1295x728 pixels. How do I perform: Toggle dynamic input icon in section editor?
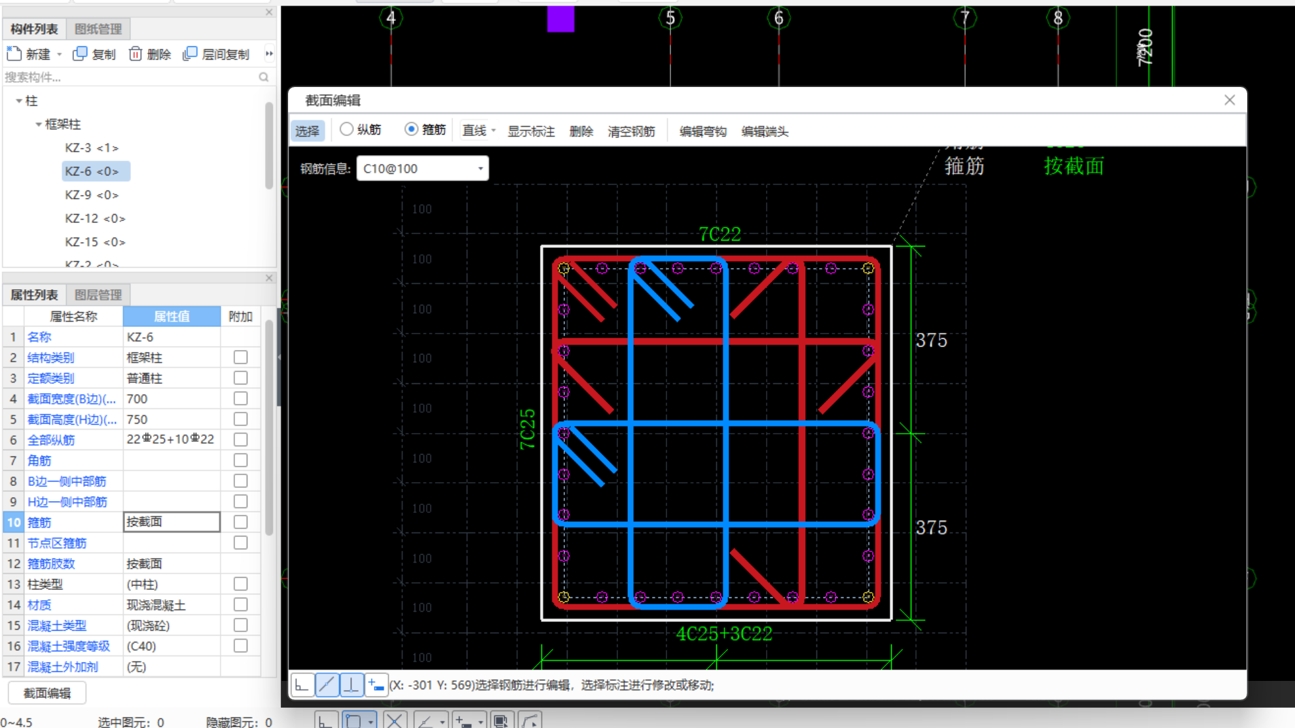point(376,685)
